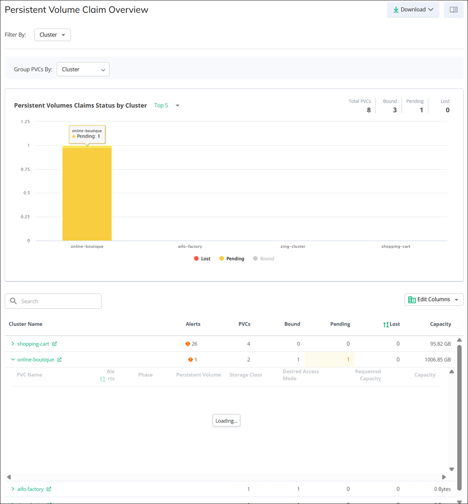Open the Download menu

pos(413,10)
